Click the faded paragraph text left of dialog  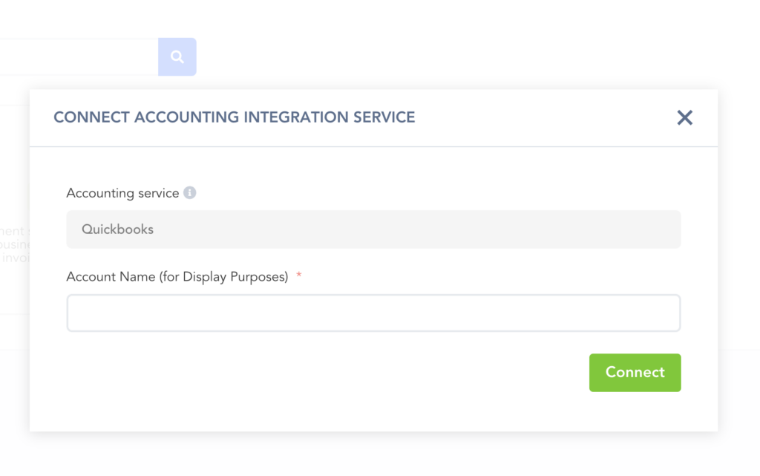[x=13, y=245]
